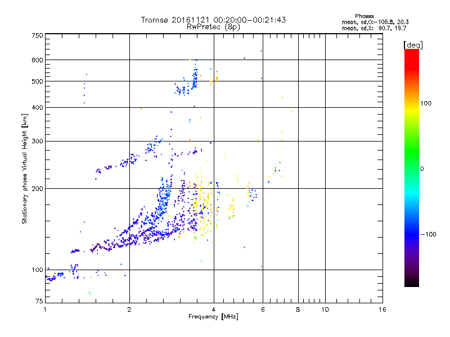Click the y-axis '75' tick label
This screenshot has height=337, width=450.
click(39, 301)
